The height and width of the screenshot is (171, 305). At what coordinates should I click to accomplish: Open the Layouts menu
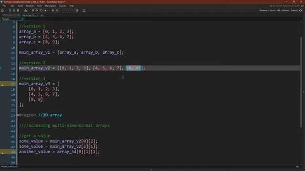[x=62, y=6]
